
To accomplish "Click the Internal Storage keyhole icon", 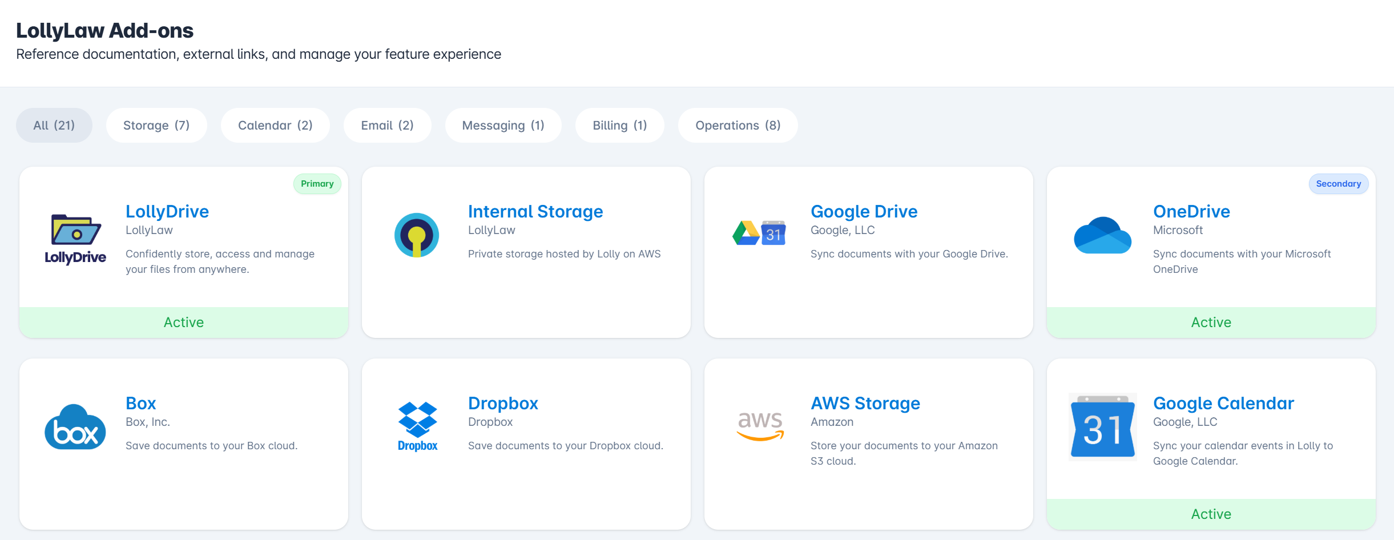I will click(x=417, y=235).
